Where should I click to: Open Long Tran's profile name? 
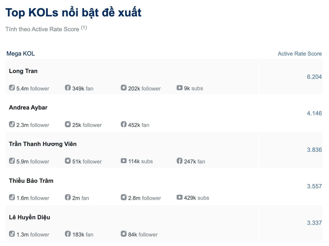coord(23,71)
